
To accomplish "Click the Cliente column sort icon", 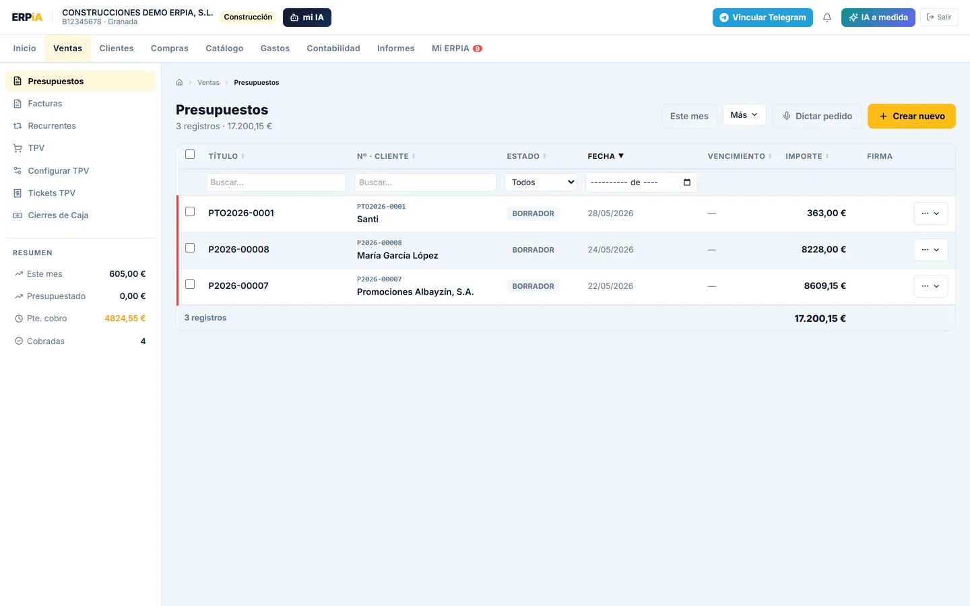I will click(x=414, y=156).
